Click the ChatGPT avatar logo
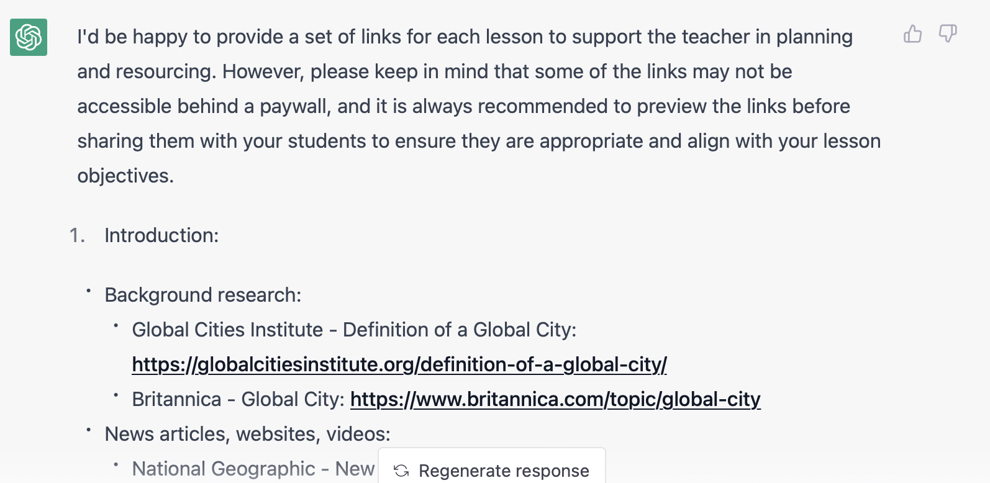 tap(29, 37)
